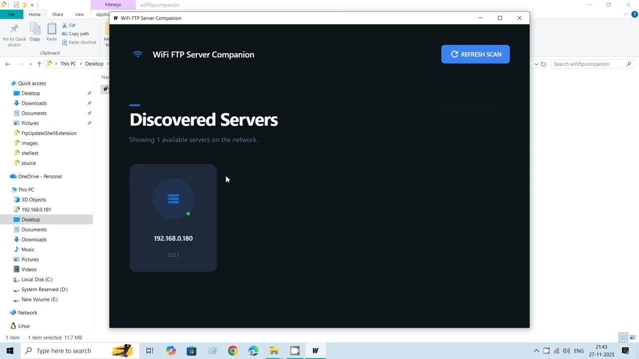Viewport: 639px width, 359px height.
Task: Show hidden system tray icons
Action: (536, 351)
